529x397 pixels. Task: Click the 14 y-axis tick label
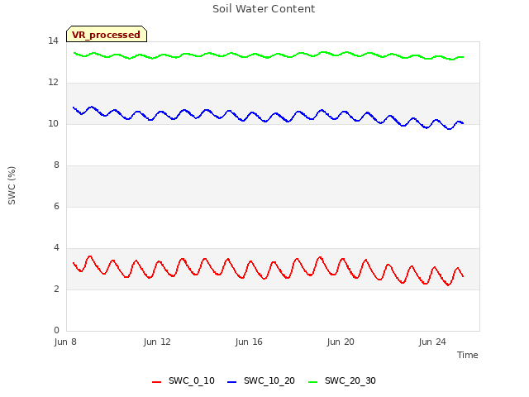point(53,41)
